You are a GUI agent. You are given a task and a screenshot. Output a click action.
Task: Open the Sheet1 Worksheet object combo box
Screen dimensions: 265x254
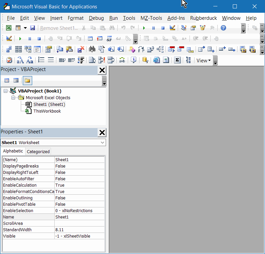(x=53, y=142)
